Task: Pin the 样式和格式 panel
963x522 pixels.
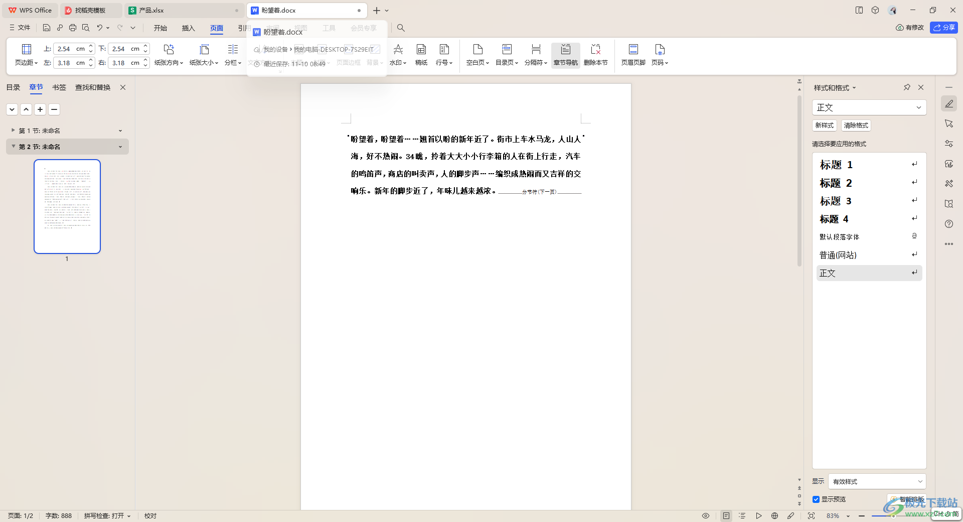Action: pyautogui.click(x=907, y=87)
